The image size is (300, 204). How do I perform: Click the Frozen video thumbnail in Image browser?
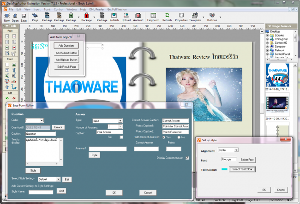click(277, 104)
